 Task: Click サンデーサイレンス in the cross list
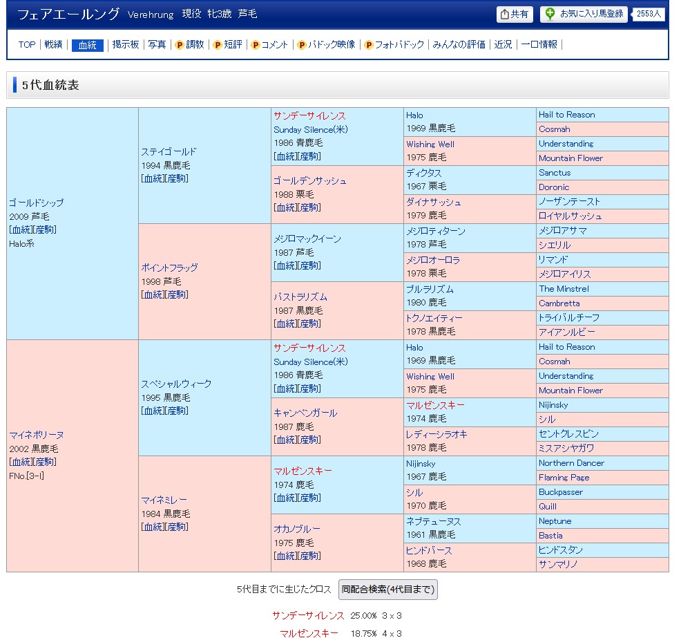[x=308, y=615]
